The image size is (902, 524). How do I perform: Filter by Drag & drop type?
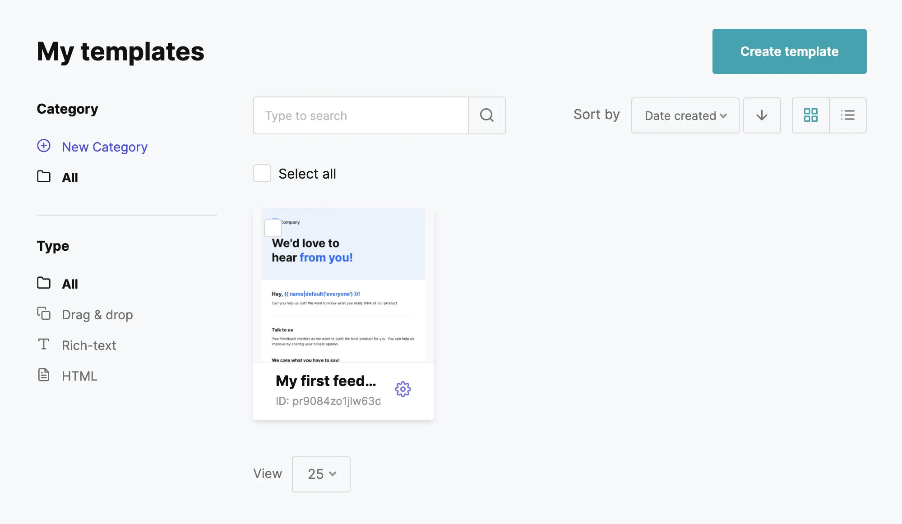pos(97,315)
